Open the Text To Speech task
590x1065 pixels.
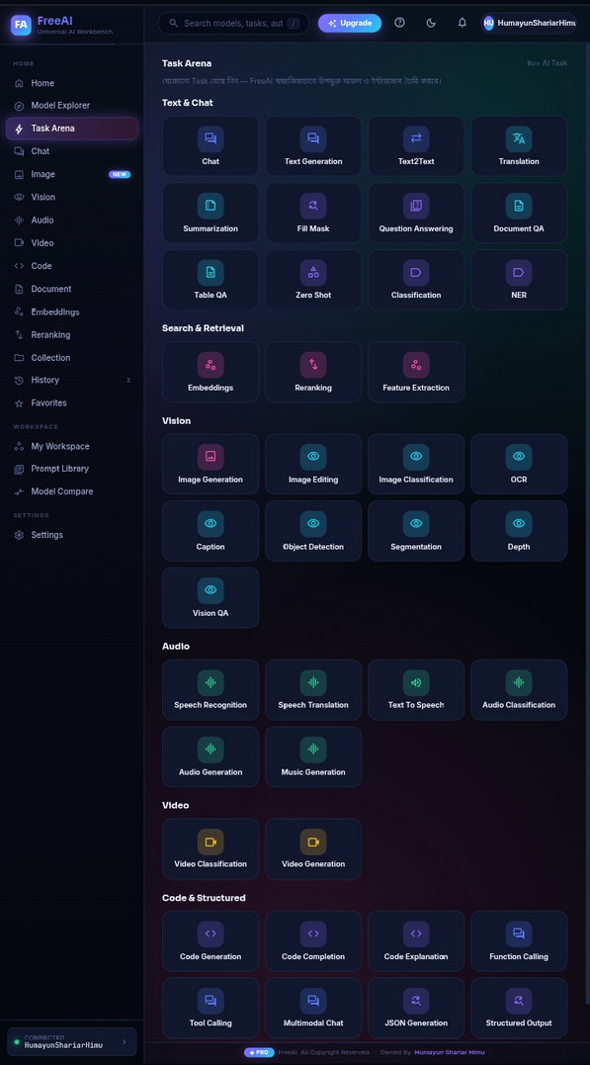(416, 689)
